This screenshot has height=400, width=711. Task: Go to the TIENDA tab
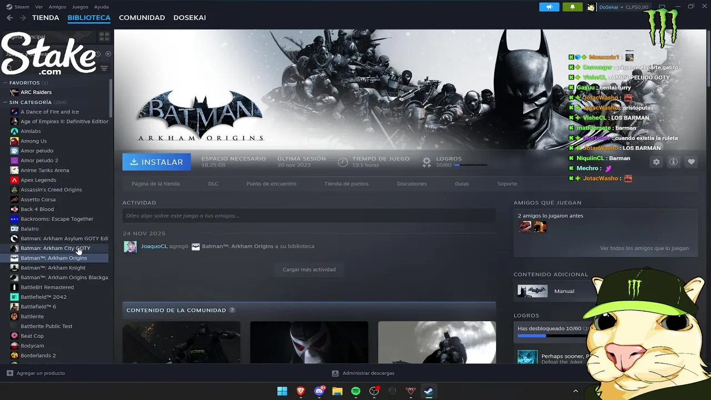[46, 18]
